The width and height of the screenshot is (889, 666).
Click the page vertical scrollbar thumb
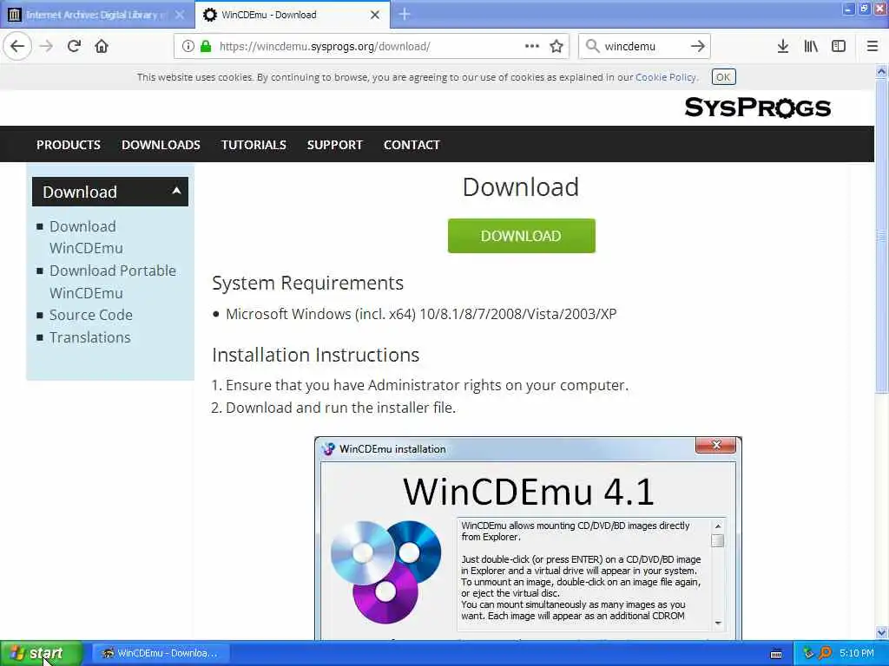(x=881, y=236)
